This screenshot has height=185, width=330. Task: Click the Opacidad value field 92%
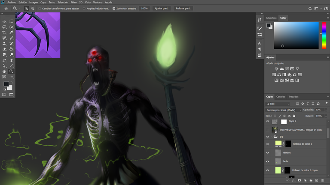click(320, 110)
